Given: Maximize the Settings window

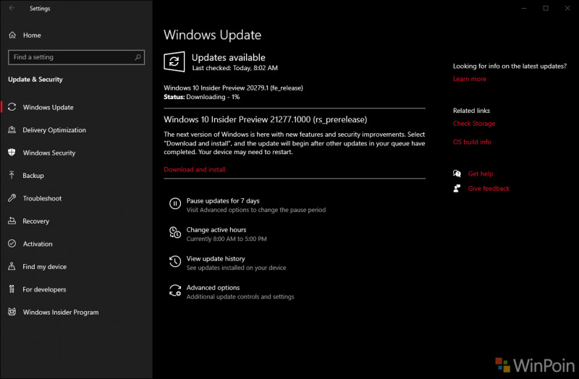Looking at the screenshot, I should tap(546, 8).
